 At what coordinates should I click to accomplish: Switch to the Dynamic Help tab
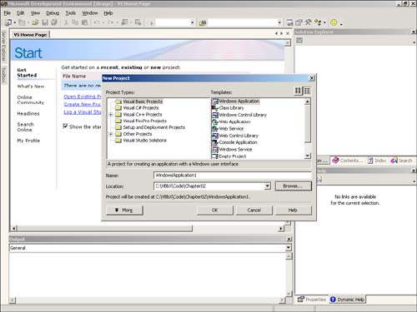[x=348, y=300]
